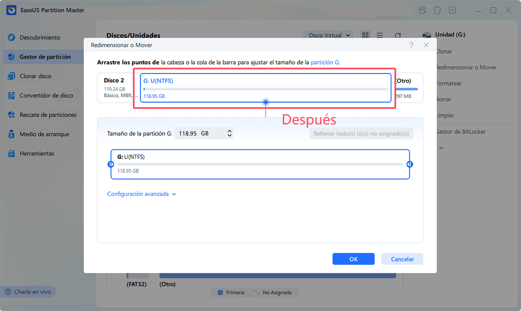Click the (Otro) partition label at bottom
The height and width of the screenshot is (311, 521).
(167, 284)
